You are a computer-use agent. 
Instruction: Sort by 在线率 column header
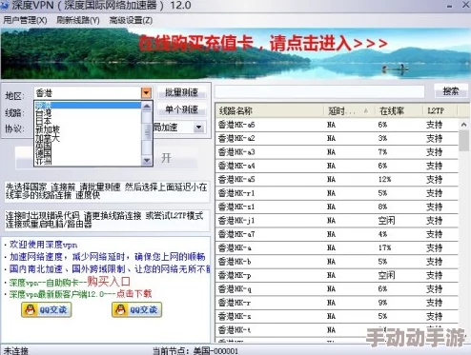tap(399, 110)
